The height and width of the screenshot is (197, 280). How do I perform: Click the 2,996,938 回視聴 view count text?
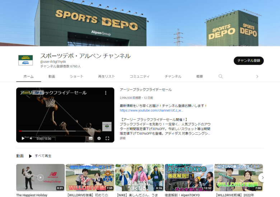tap(130, 98)
